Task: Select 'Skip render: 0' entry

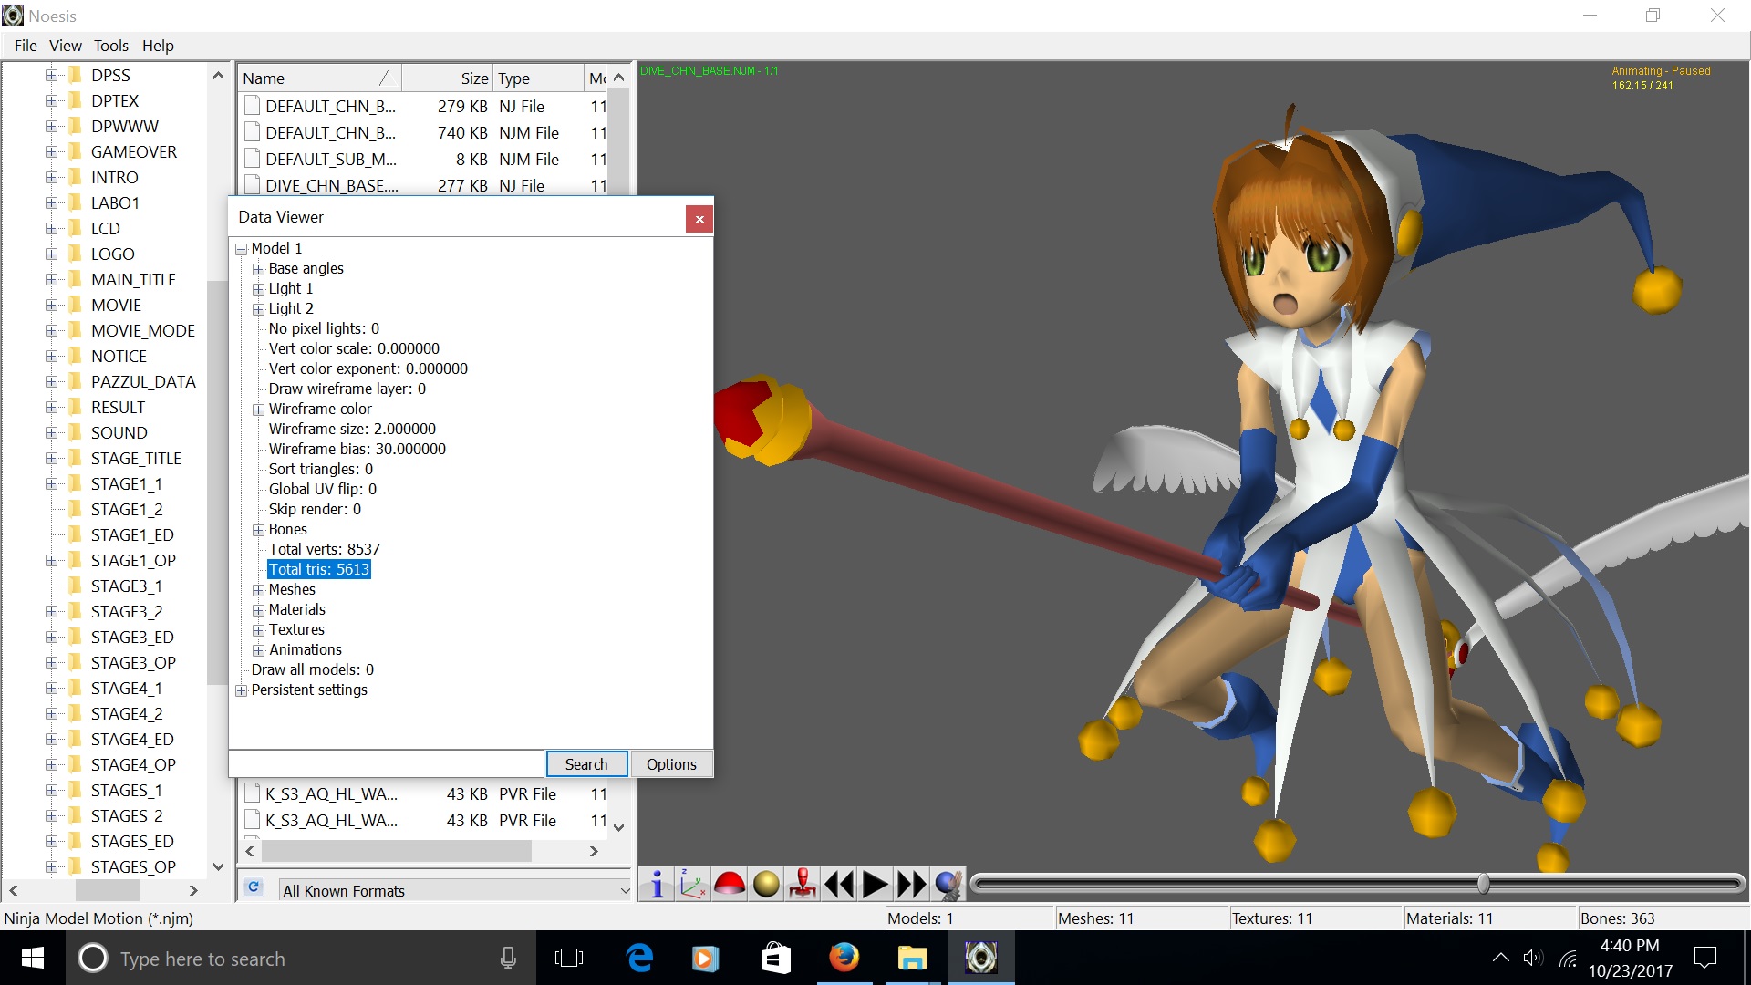Action: [x=315, y=509]
